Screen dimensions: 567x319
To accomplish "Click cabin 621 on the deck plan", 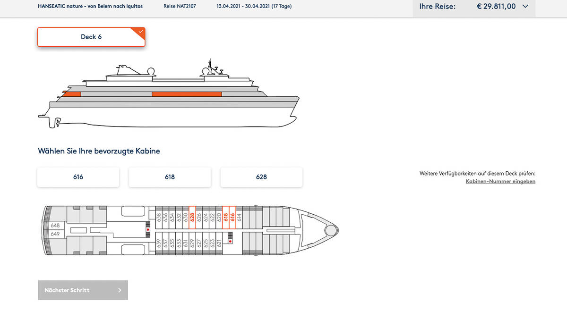I will (x=219, y=243).
